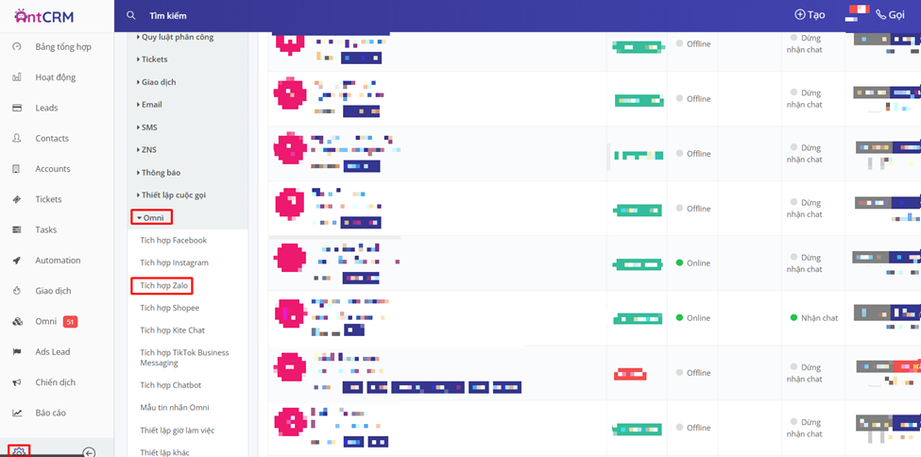Click the search magnifier icon
Image resolution: width=921 pixels, height=457 pixels.
(131, 15)
